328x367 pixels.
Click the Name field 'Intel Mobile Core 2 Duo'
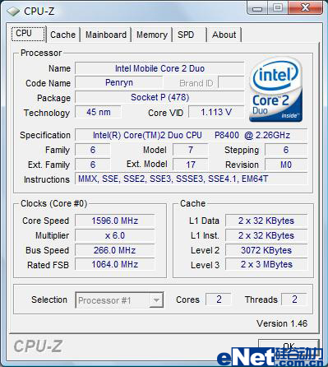click(159, 68)
